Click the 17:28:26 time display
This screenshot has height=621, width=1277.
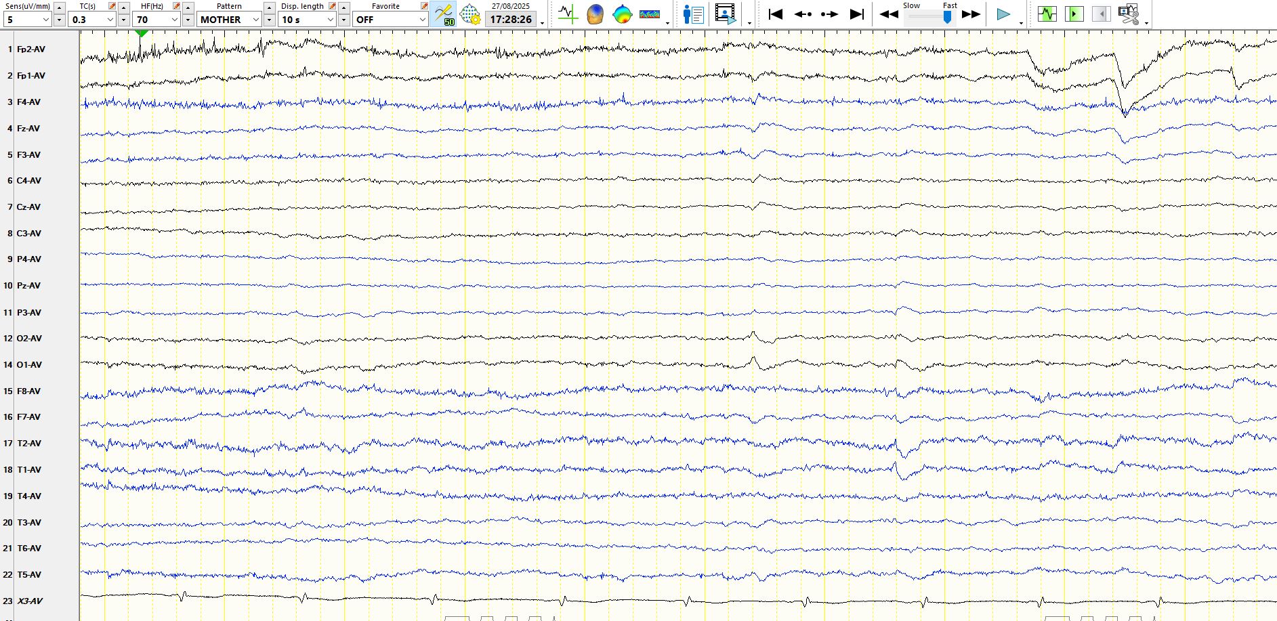point(511,20)
